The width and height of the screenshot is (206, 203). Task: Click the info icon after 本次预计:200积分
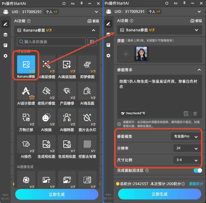pyautogui.click(x=183, y=184)
